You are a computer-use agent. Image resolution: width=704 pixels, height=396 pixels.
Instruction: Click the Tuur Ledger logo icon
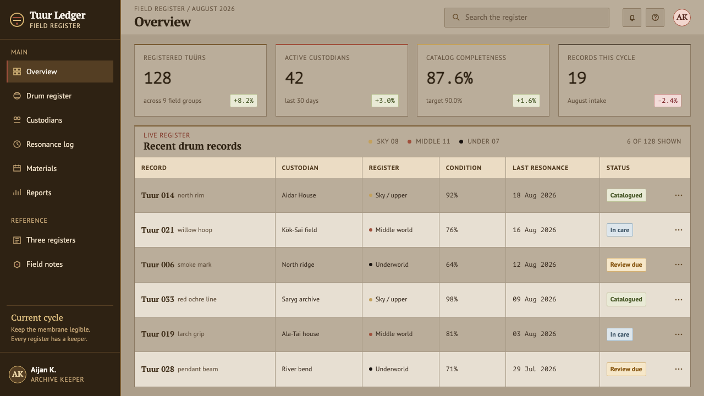17,20
